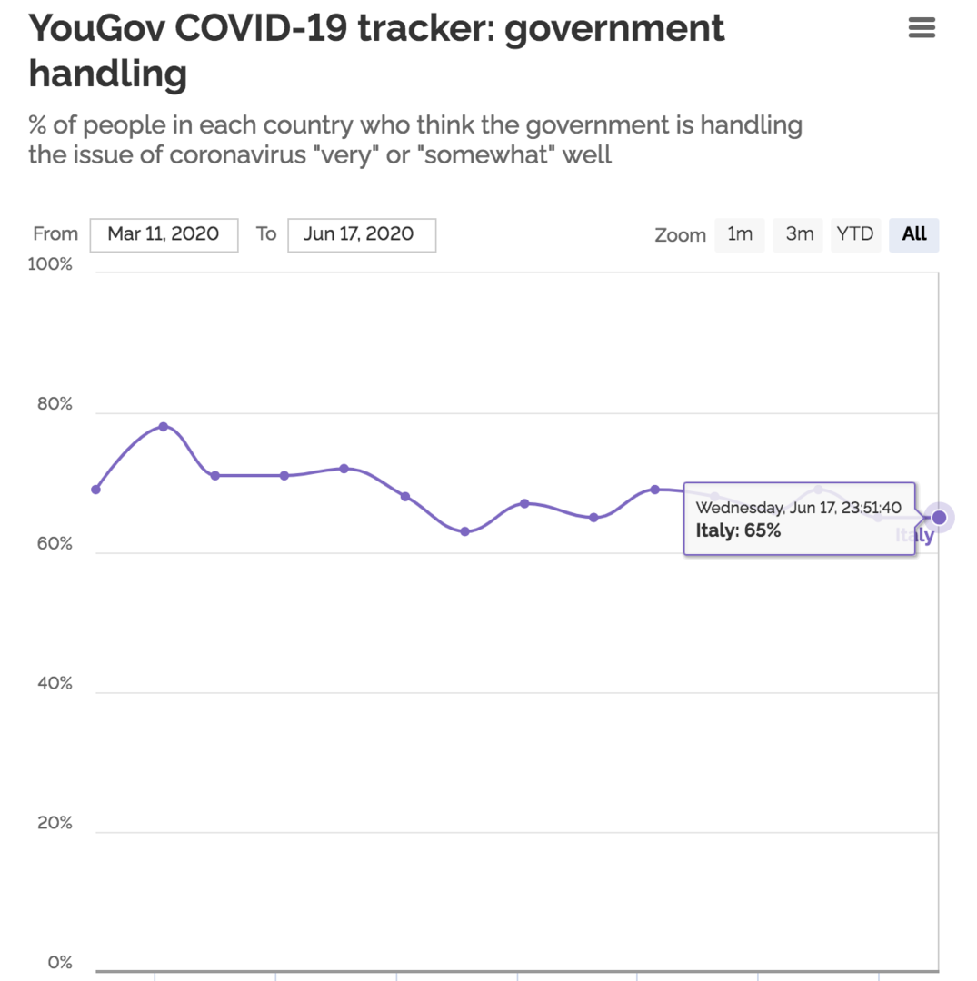Select the 1m zoom range
The width and height of the screenshot is (977, 981).
[739, 234]
